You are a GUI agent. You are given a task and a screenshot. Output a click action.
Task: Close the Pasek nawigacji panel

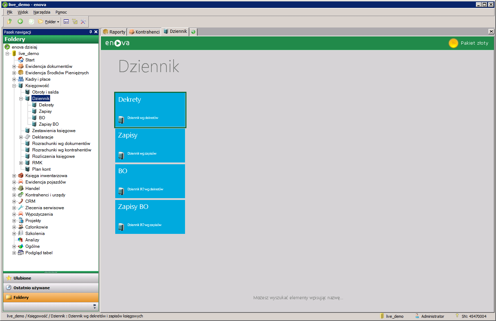pos(96,32)
